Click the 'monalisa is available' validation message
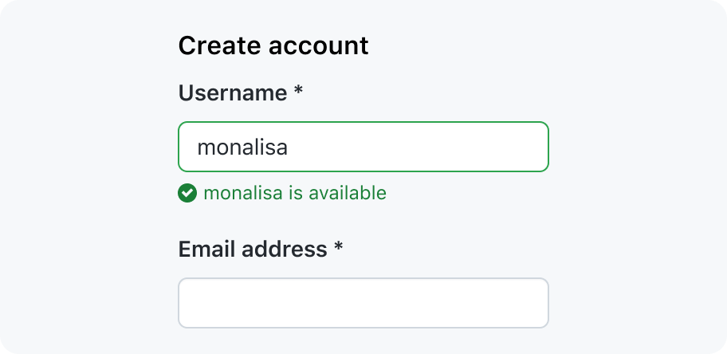 click(295, 193)
